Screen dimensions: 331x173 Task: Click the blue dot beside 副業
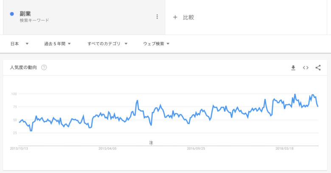(12, 14)
